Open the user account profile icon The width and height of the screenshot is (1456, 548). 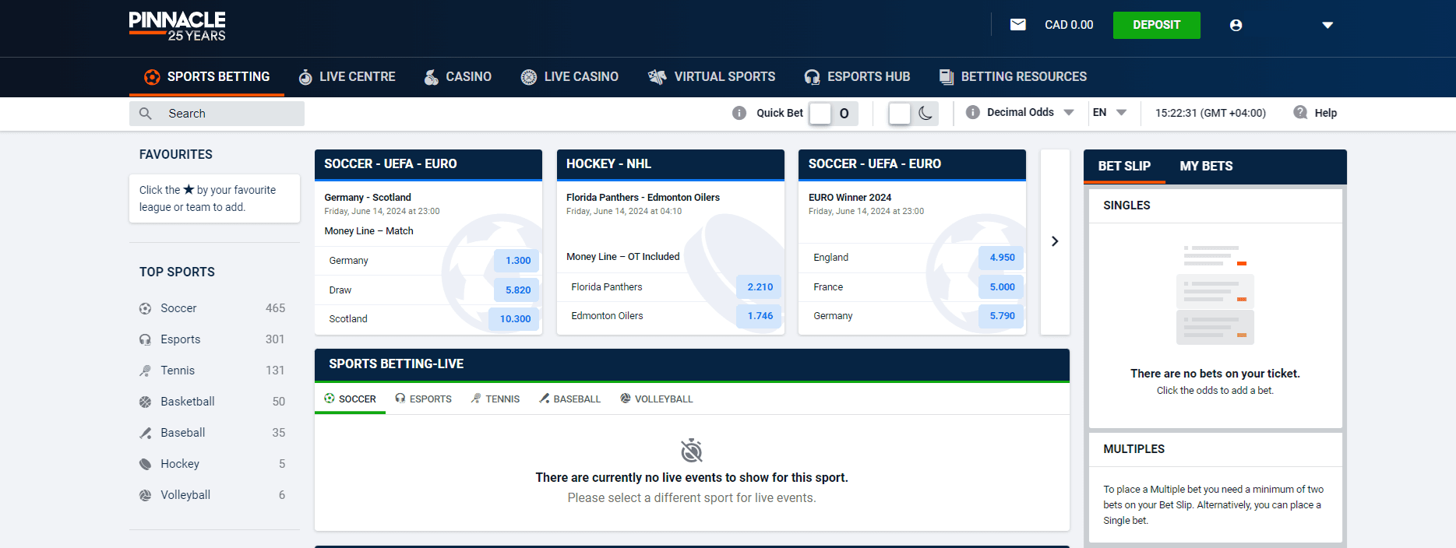click(x=1236, y=25)
